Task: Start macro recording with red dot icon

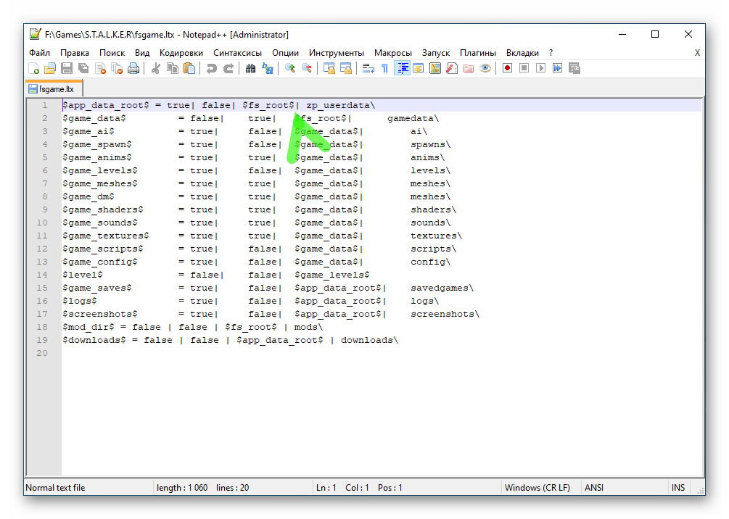Action: point(507,68)
